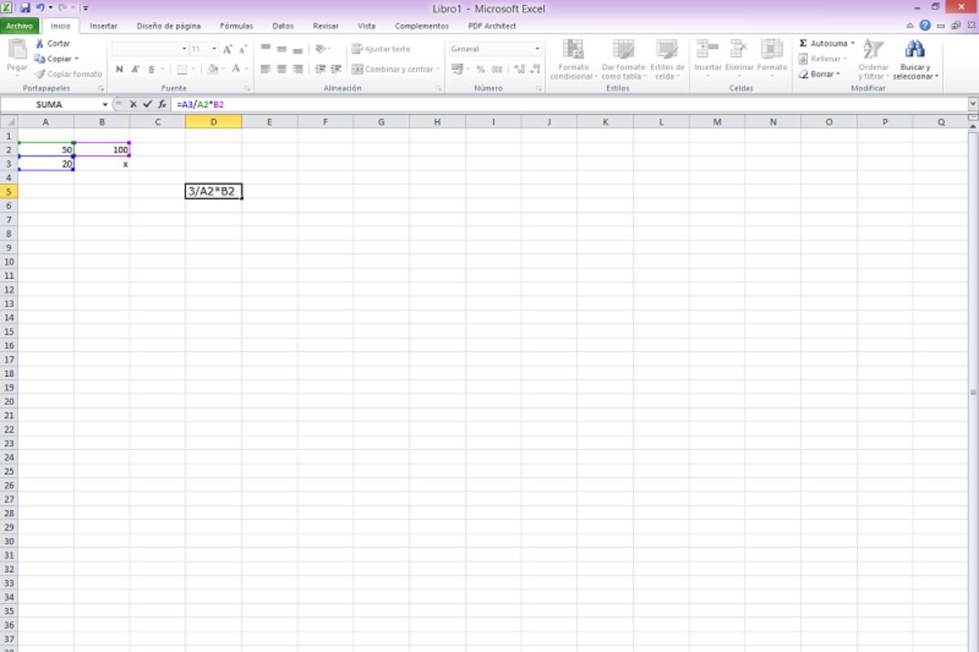Expand the formula bar with chevron
The height and width of the screenshot is (652, 979).
(x=972, y=104)
